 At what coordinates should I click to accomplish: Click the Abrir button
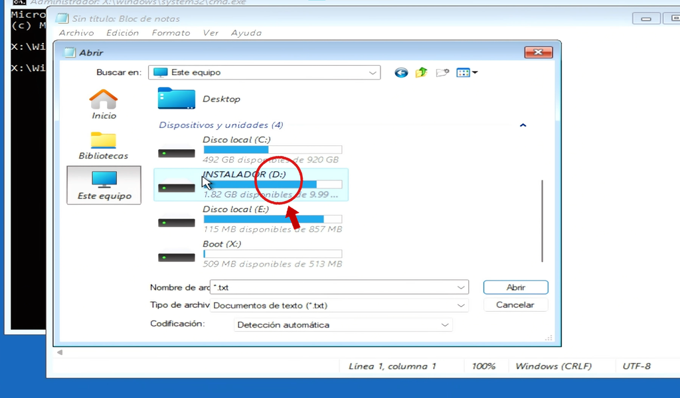point(515,288)
